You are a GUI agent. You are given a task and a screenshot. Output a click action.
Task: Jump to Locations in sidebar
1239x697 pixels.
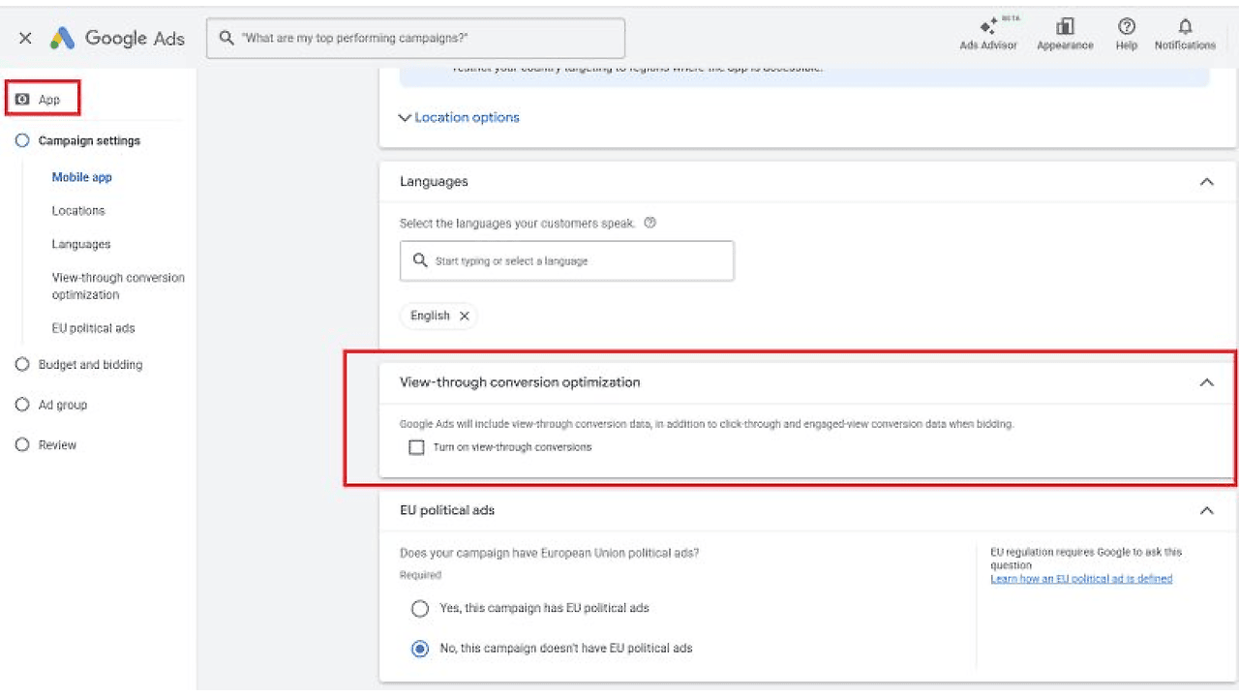(x=78, y=211)
